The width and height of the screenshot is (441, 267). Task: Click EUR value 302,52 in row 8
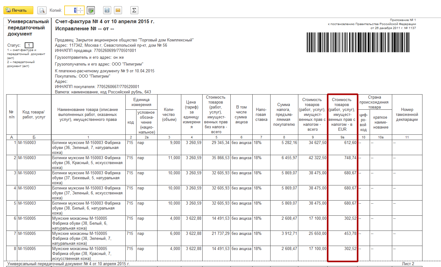[350, 249]
